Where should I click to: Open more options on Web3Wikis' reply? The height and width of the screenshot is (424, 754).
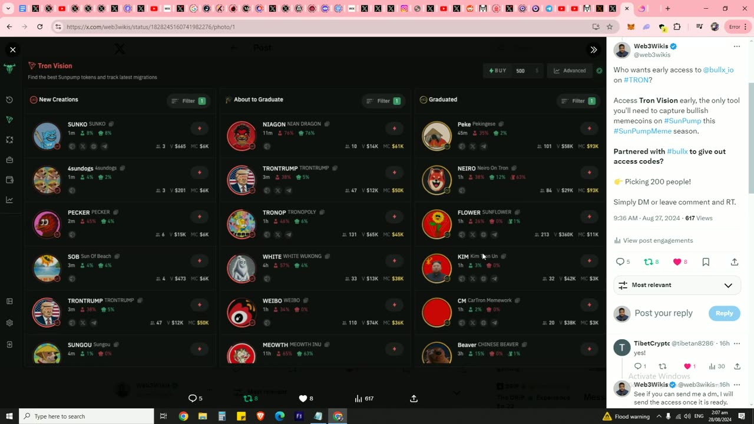coord(736,385)
